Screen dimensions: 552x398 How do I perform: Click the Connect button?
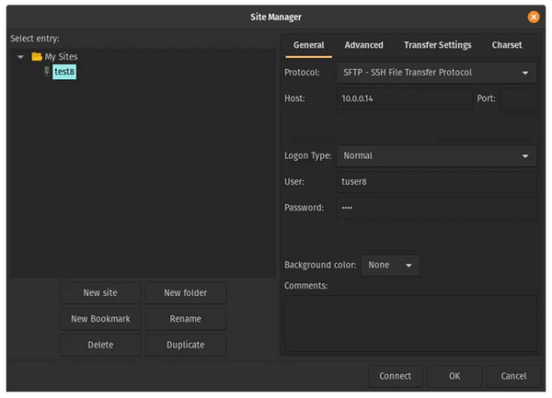[395, 376]
